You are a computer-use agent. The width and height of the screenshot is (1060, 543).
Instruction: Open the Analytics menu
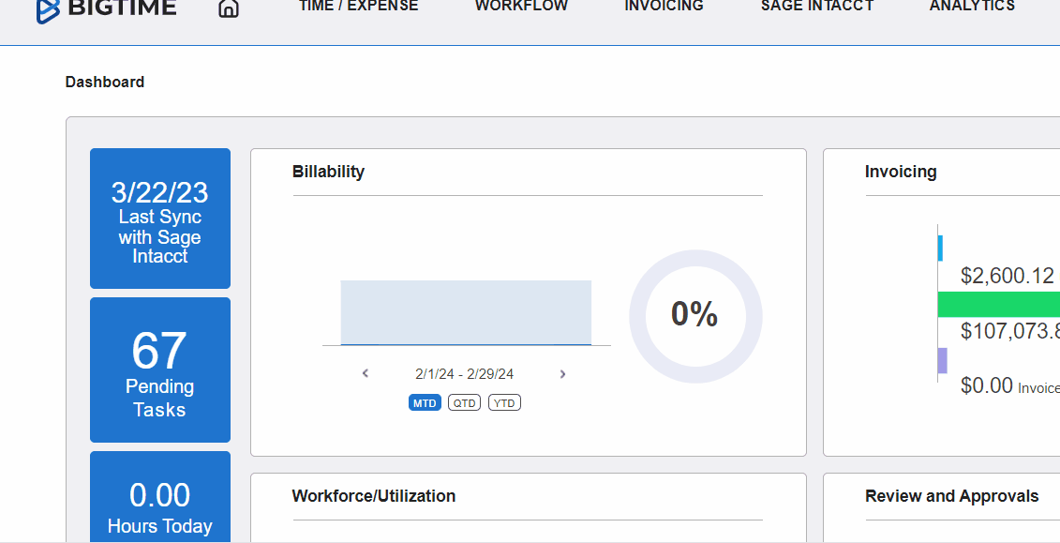click(x=972, y=7)
